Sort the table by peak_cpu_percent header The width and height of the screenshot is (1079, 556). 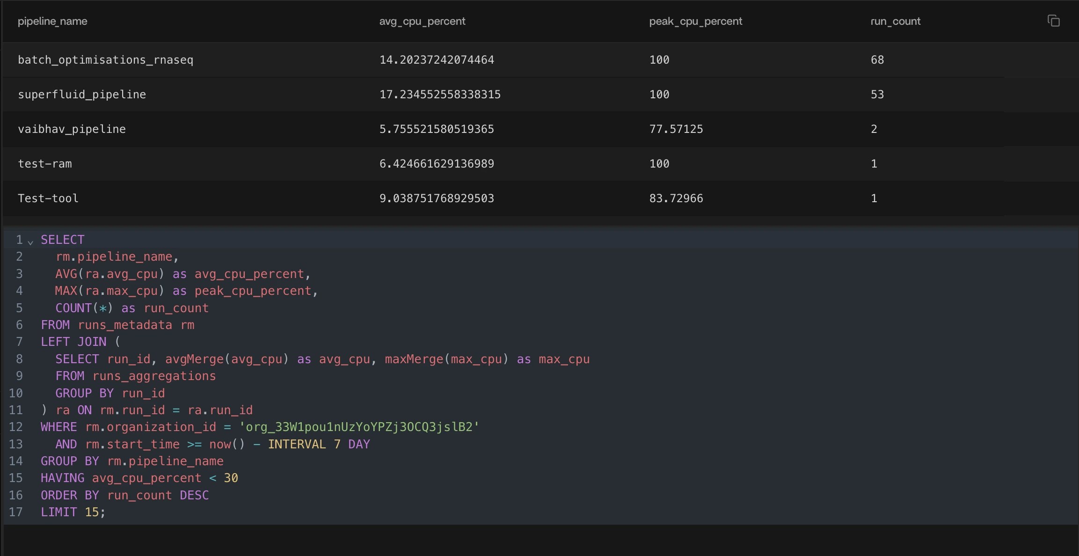pyautogui.click(x=694, y=21)
